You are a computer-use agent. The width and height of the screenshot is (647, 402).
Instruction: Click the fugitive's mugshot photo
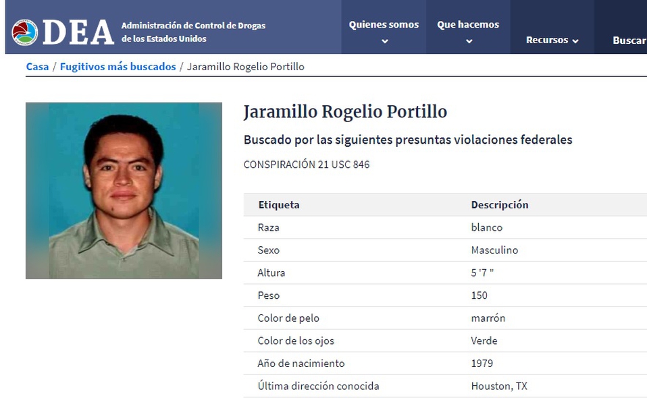click(x=124, y=190)
